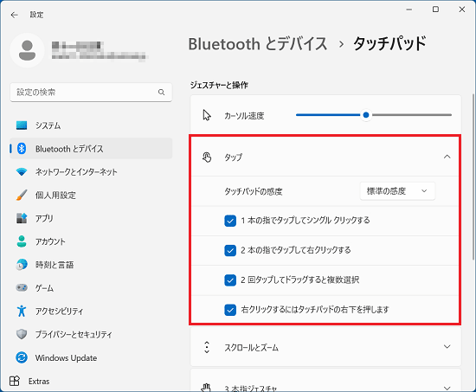The width and height of the screenshot is (476, 392).
Task: Click the カーソル速度 label
Action: click(244, 116)
